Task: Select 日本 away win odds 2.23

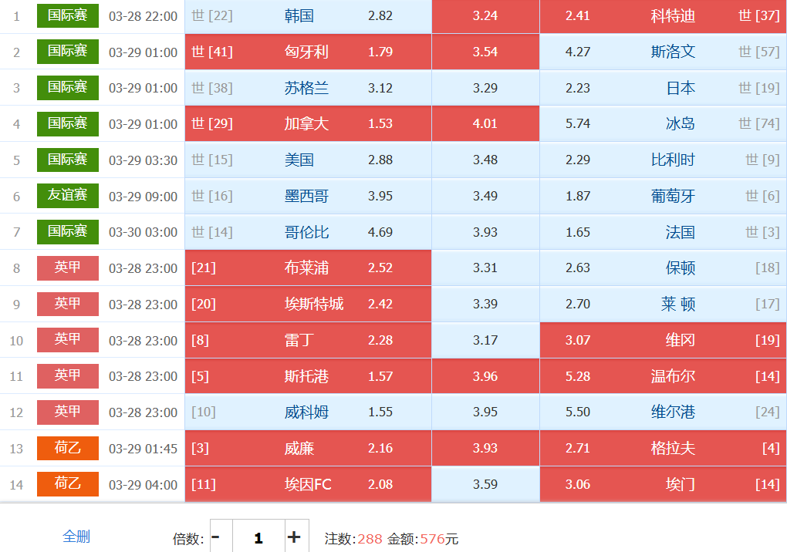Action: pos(663,89)
